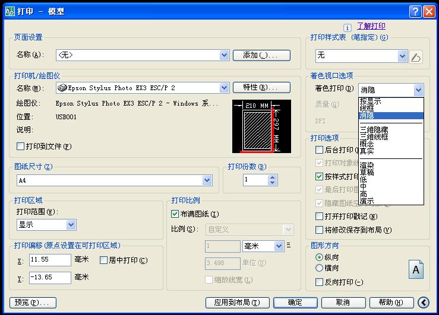Open the 毫米 units dropdown
The width and height of the screenshot is (439, 315).
[x=279, y=246]
